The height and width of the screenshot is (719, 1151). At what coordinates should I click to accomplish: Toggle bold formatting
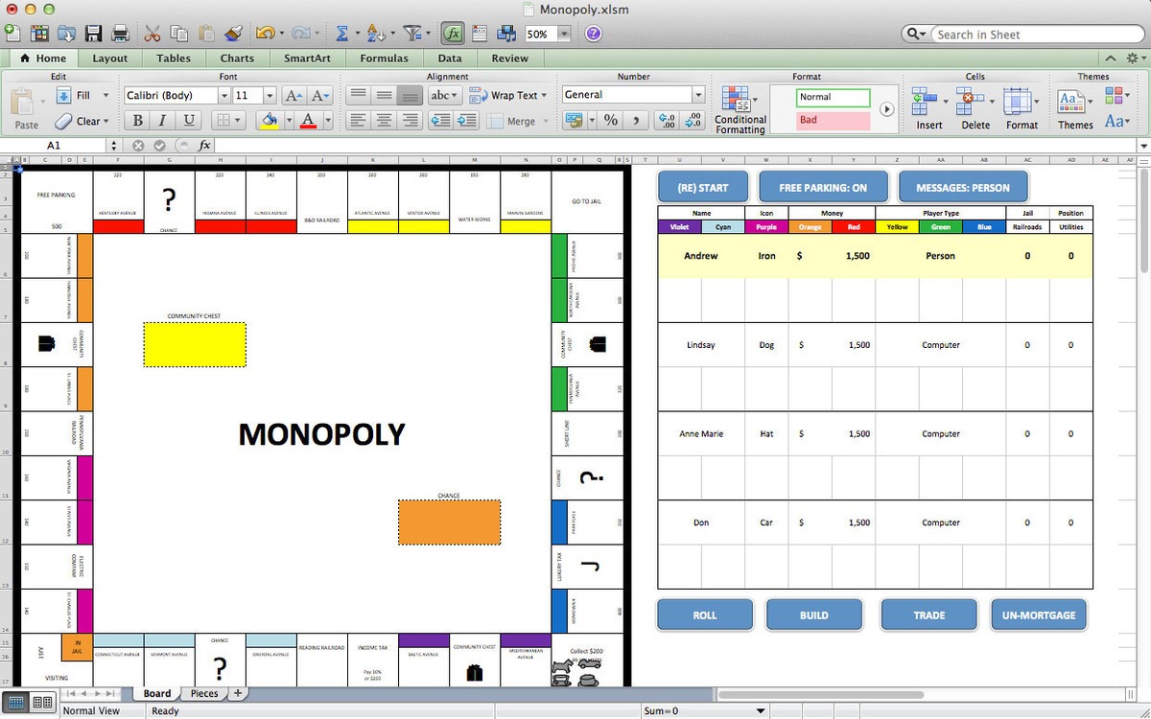[x=137, y=120]
